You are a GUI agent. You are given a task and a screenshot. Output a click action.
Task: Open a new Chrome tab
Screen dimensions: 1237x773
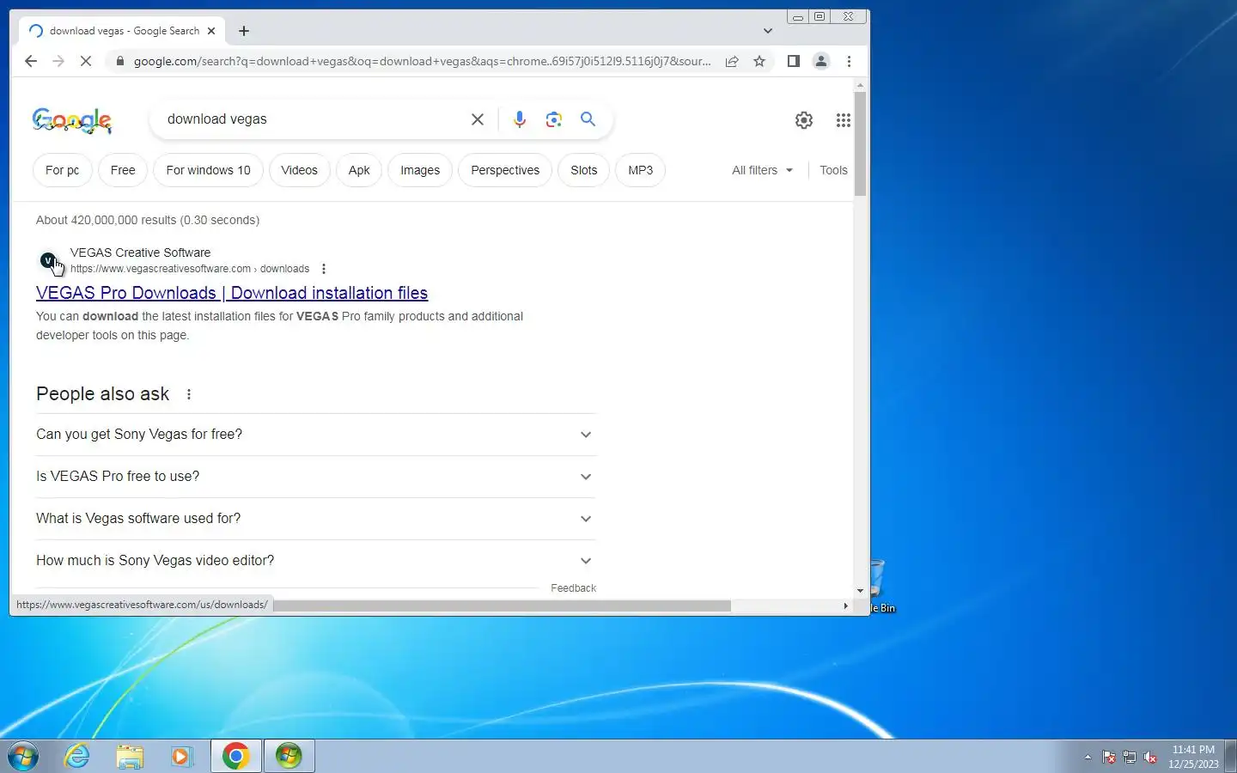[244, 31]
